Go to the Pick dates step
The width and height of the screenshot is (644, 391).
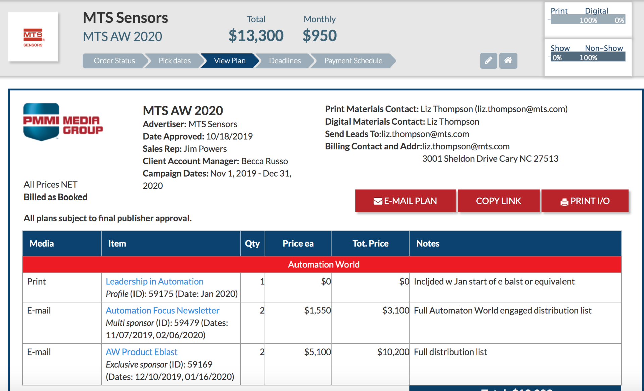pyautogui.click(x=174, y=61)
